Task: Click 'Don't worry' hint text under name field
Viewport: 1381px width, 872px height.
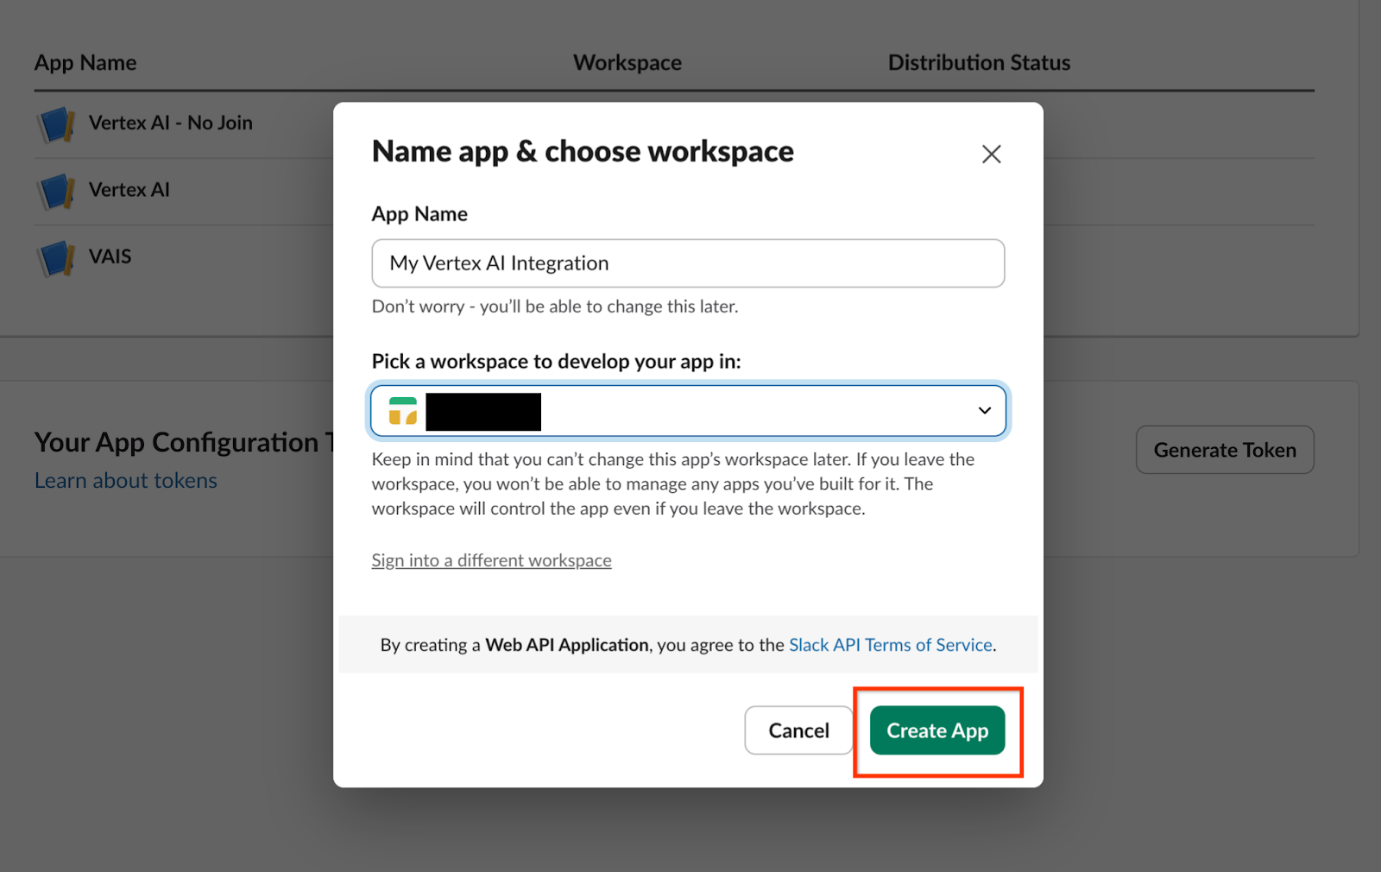Action: (555, 306)
